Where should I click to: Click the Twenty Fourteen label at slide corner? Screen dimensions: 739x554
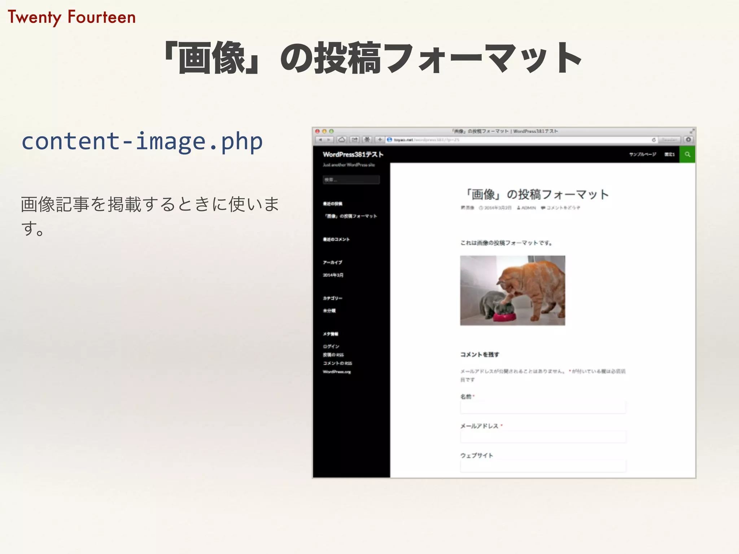[x=72, y=18]
